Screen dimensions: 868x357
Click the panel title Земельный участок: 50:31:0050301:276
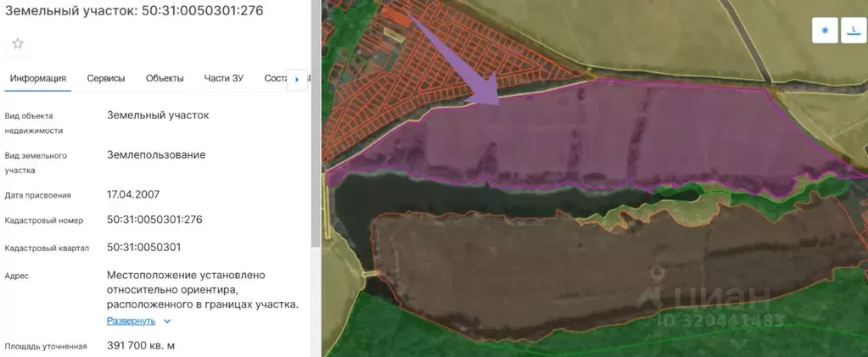134,10
